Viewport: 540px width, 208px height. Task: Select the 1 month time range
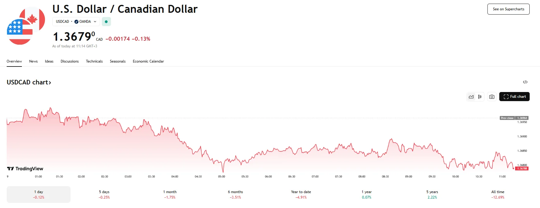click(x=170, y=194)
